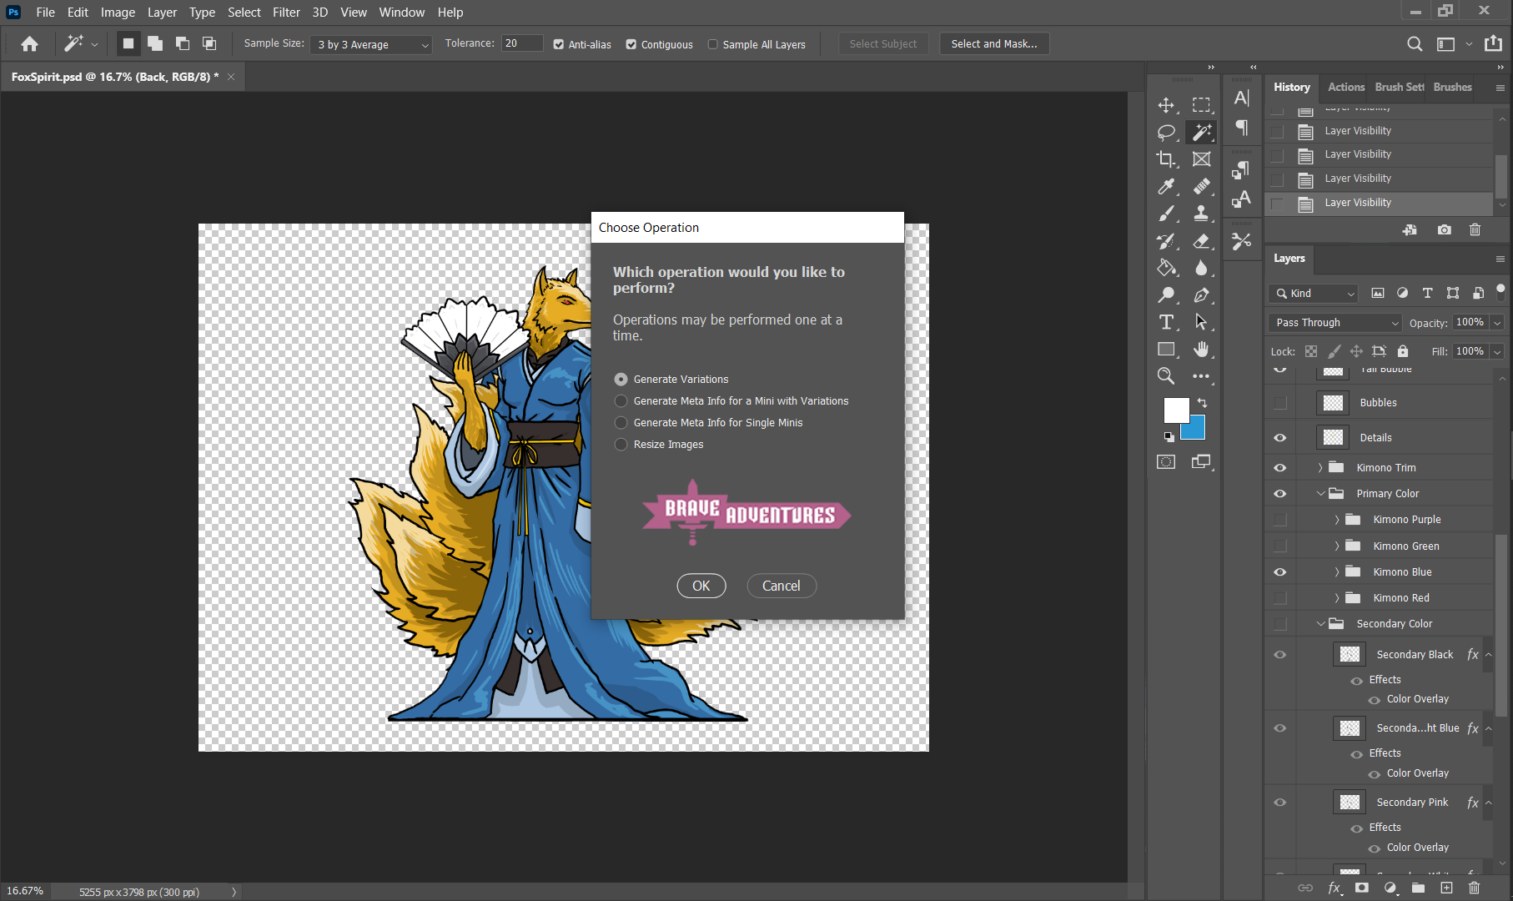Select the Resize Images radio option
The width and height of the screenshot is (1513, 901).
coord(621,445)
